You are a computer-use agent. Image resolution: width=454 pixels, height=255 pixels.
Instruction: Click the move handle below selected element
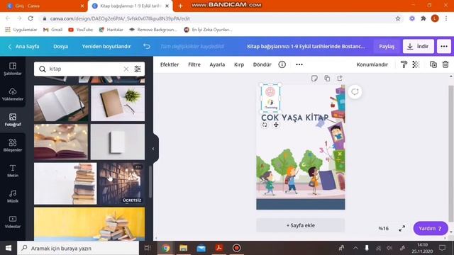tap(276, 125)
